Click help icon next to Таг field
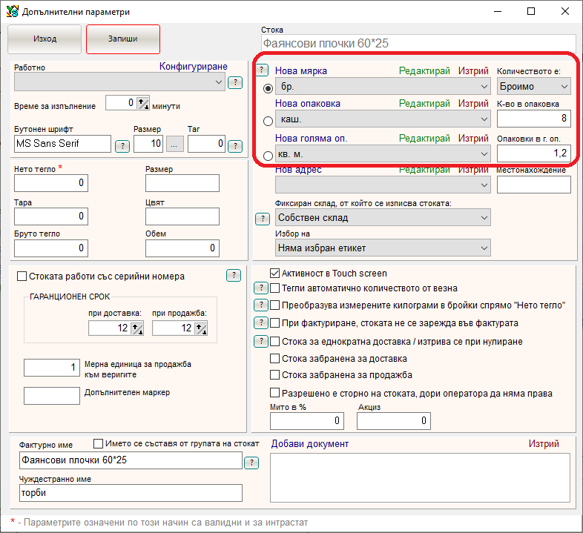583x533 pixels. 235,146
